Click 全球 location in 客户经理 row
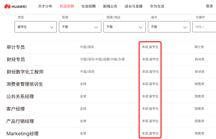Viewport: 216px width, 139px height. 83,109
